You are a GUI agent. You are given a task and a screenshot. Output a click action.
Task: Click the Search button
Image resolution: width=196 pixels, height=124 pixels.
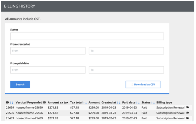[x=20, y=85]
